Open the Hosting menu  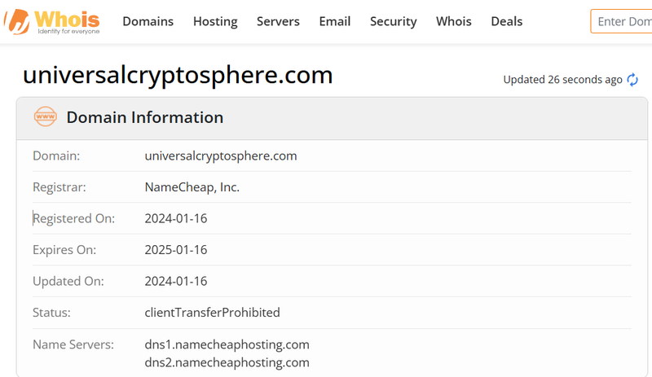pos(215,21)
